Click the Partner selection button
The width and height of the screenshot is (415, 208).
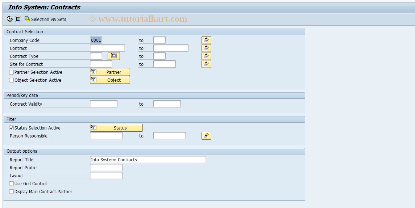[x=110, y=72]
